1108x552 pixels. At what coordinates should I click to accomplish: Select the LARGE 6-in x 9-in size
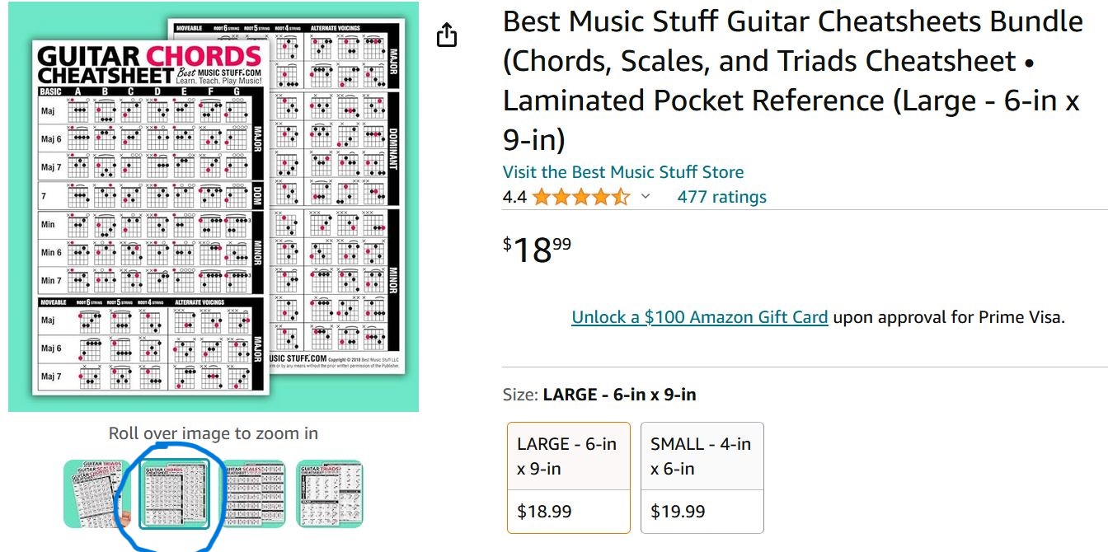568,456
